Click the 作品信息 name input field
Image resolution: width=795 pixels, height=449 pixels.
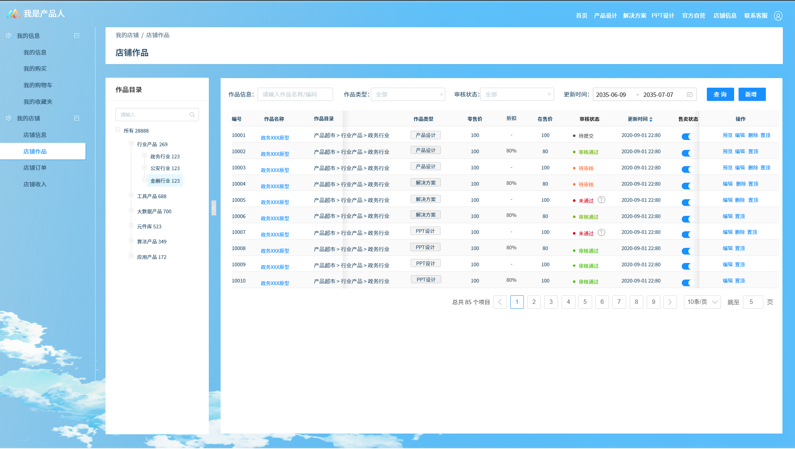coord(295,94)
